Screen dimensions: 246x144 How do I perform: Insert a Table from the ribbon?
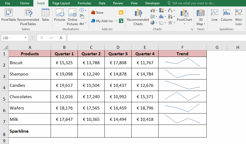(45, 15)
